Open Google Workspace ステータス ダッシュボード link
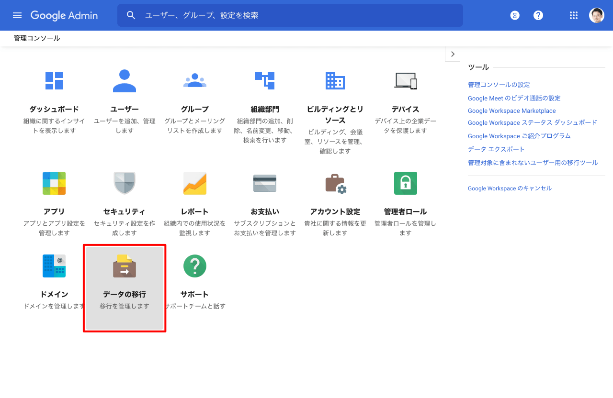 pos(533,123)
